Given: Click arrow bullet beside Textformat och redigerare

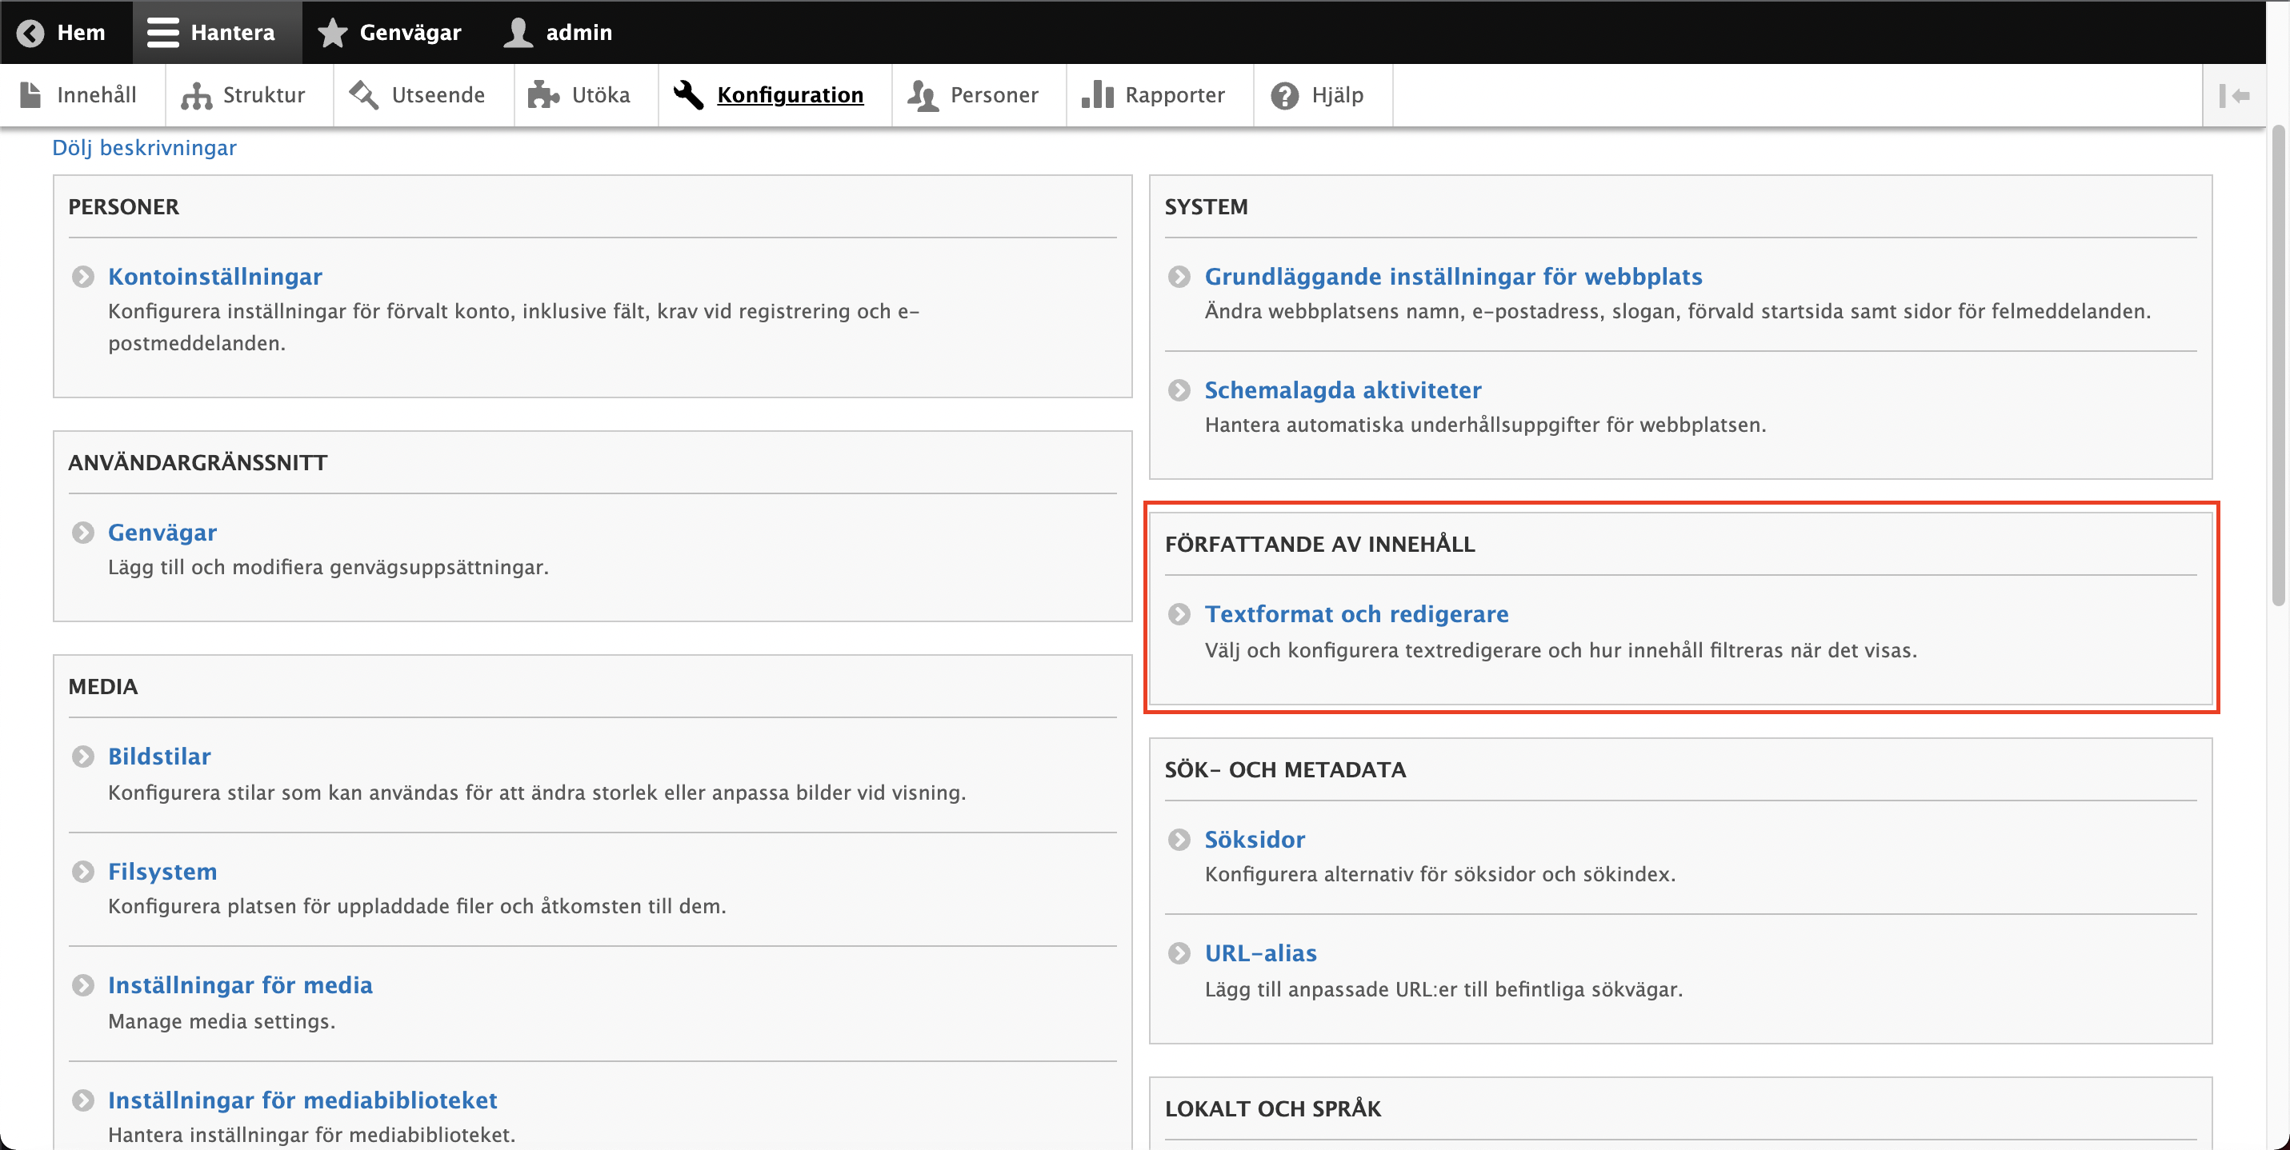Looking at the screenshot, I should tap(1179, 615).
